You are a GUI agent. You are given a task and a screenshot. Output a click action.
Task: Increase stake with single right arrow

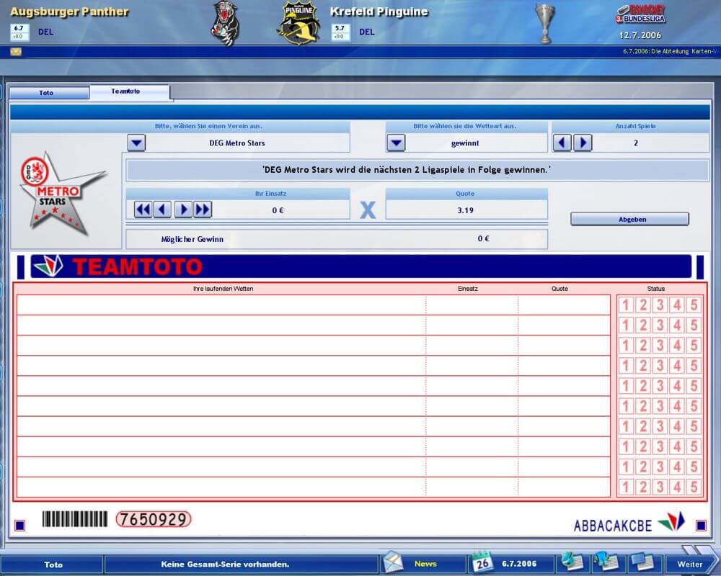(183, 210)
